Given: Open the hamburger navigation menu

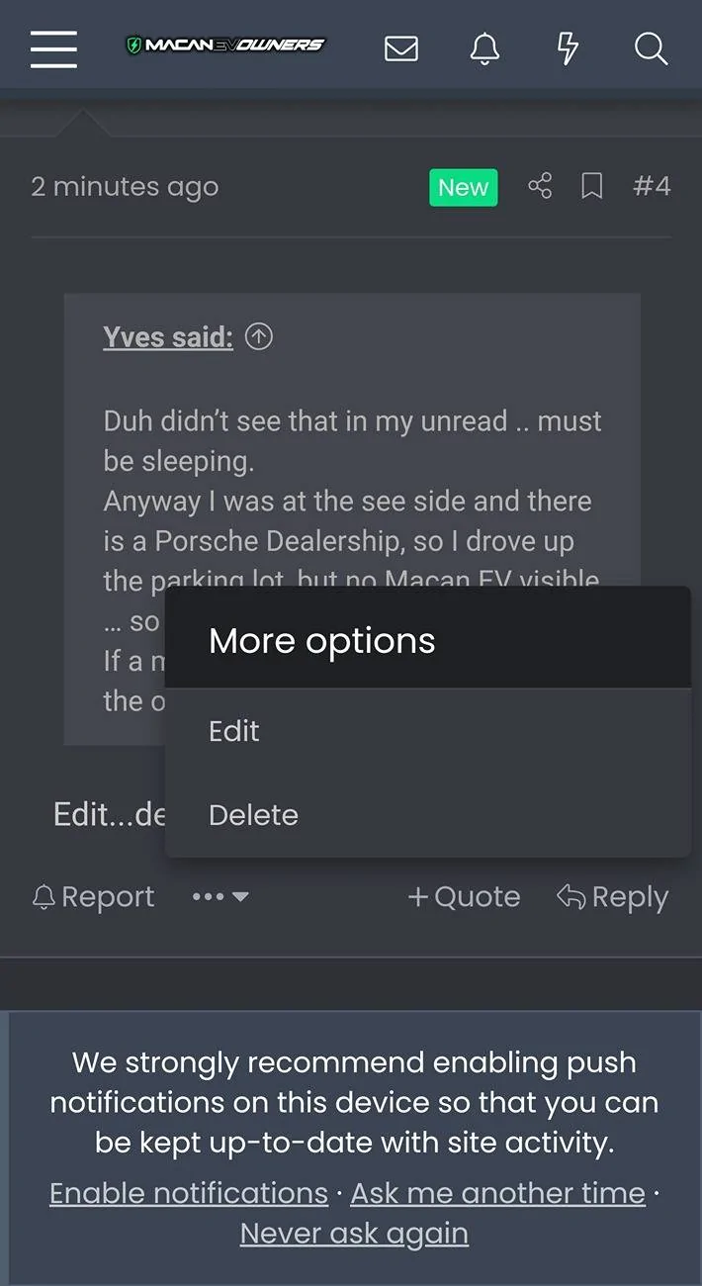Looking at the screenshot, I should pyautogui.click(x=53, y=47).
